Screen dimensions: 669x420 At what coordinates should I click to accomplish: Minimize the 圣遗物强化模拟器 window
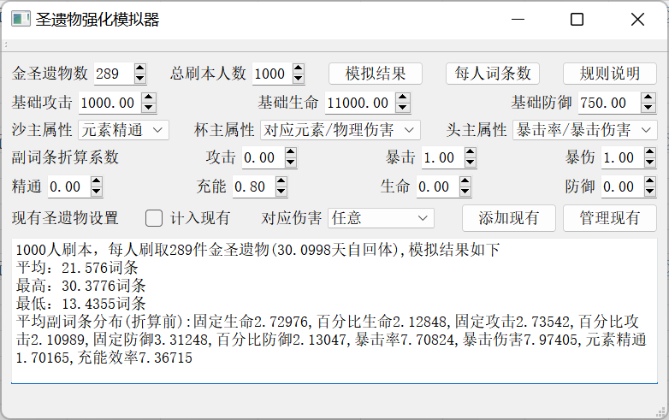[518, 19]
